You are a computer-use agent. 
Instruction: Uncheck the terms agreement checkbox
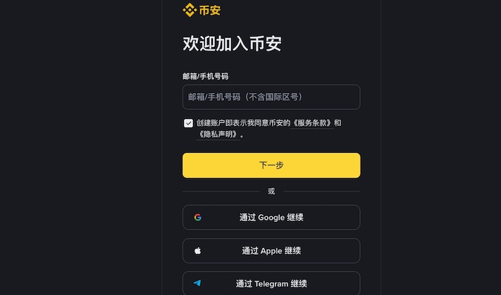(x=188, y=123)
